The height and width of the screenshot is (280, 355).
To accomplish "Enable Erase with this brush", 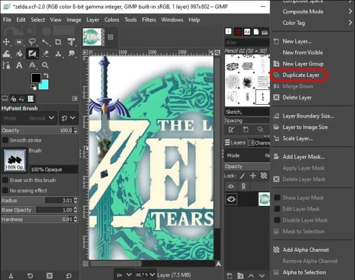I will pyautogui.click(x=5, y=180).
